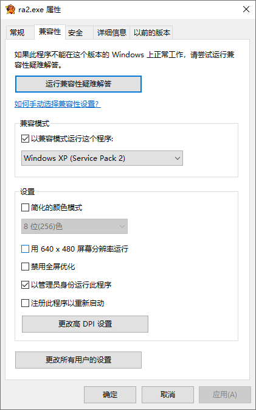Uncheck 以兼容模式运行这个程序 checkbox

pos(25,138)
